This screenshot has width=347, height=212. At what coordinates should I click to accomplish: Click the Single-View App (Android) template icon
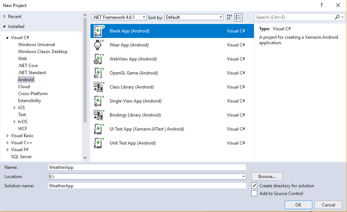pyautogui.click(x=99, y=101)
